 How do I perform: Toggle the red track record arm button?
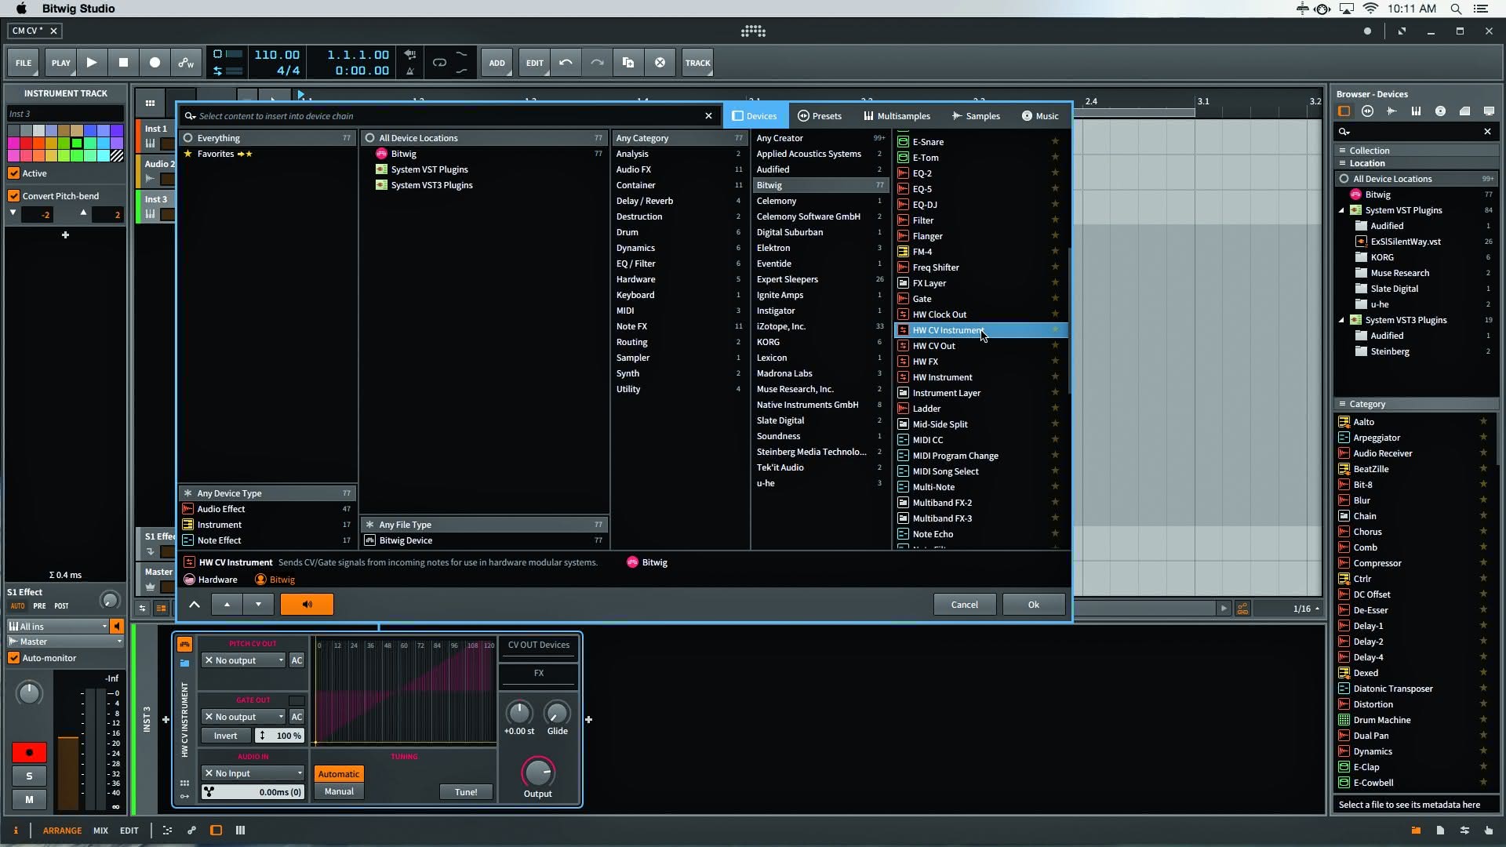coord(29,753)
